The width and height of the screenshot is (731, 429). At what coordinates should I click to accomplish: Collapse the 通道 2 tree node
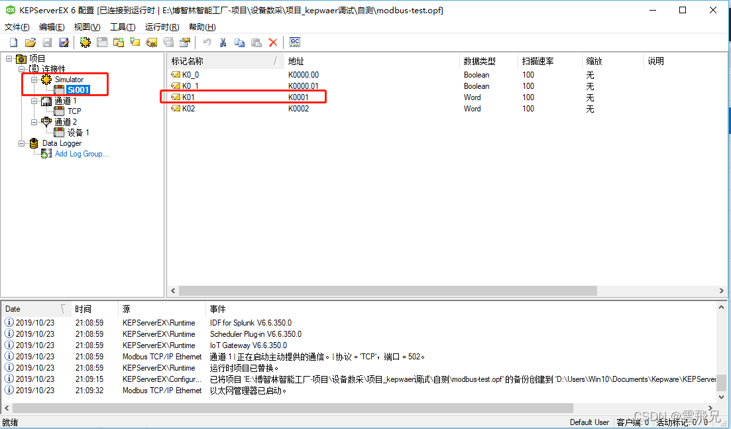tap(34, 122)
